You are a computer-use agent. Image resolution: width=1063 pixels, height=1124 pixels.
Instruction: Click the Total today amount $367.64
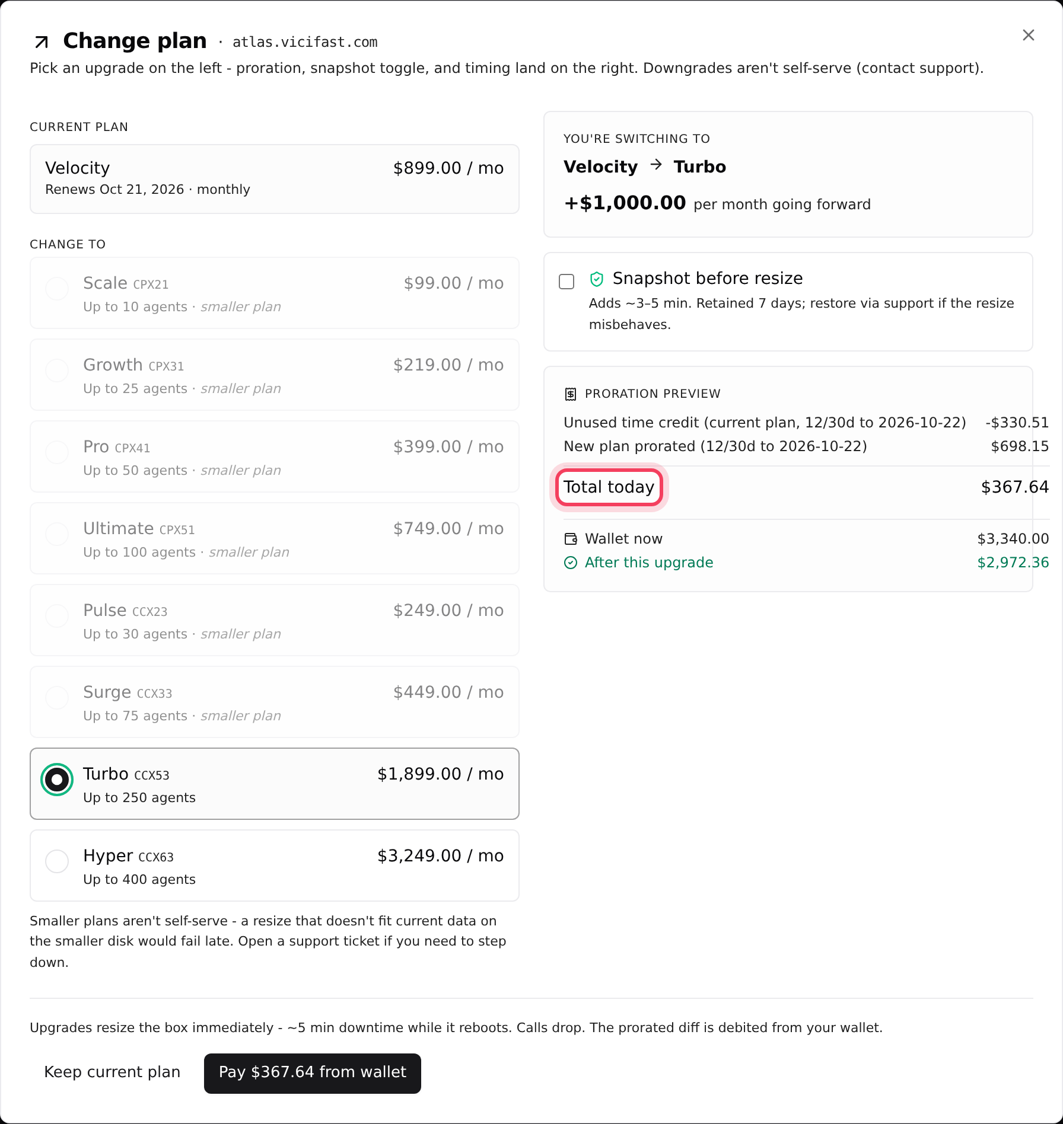pyautogui.click(x=1015, y=487)
